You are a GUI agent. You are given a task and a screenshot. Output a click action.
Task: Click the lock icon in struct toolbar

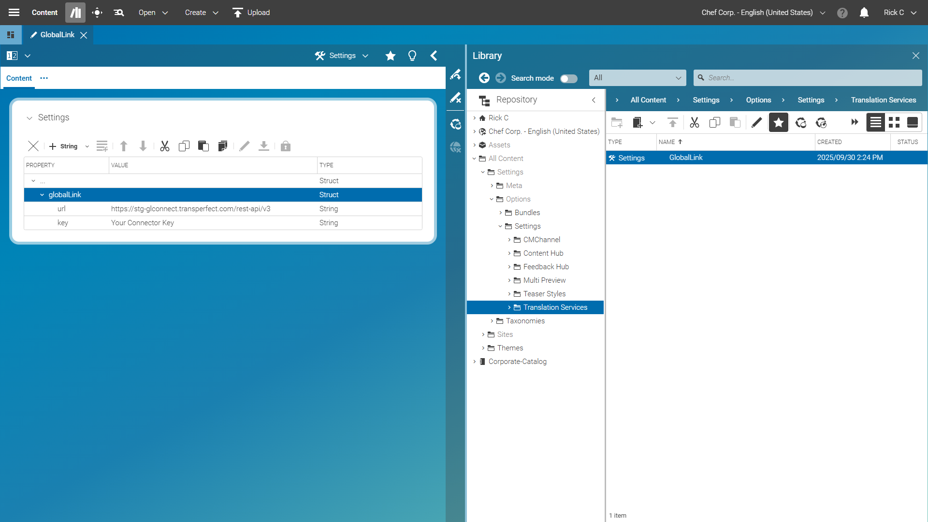tap(286, 146)
